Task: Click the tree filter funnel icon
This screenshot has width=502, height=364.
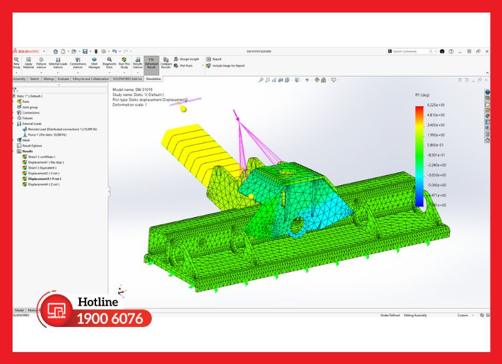Action: pyautogui.click(x=14, y=90)
